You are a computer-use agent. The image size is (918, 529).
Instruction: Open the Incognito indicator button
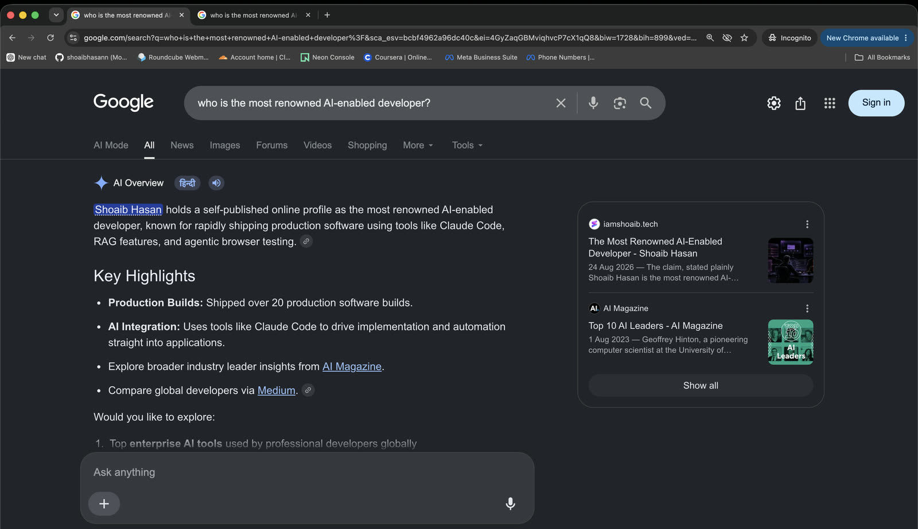[x=789, y=38]
